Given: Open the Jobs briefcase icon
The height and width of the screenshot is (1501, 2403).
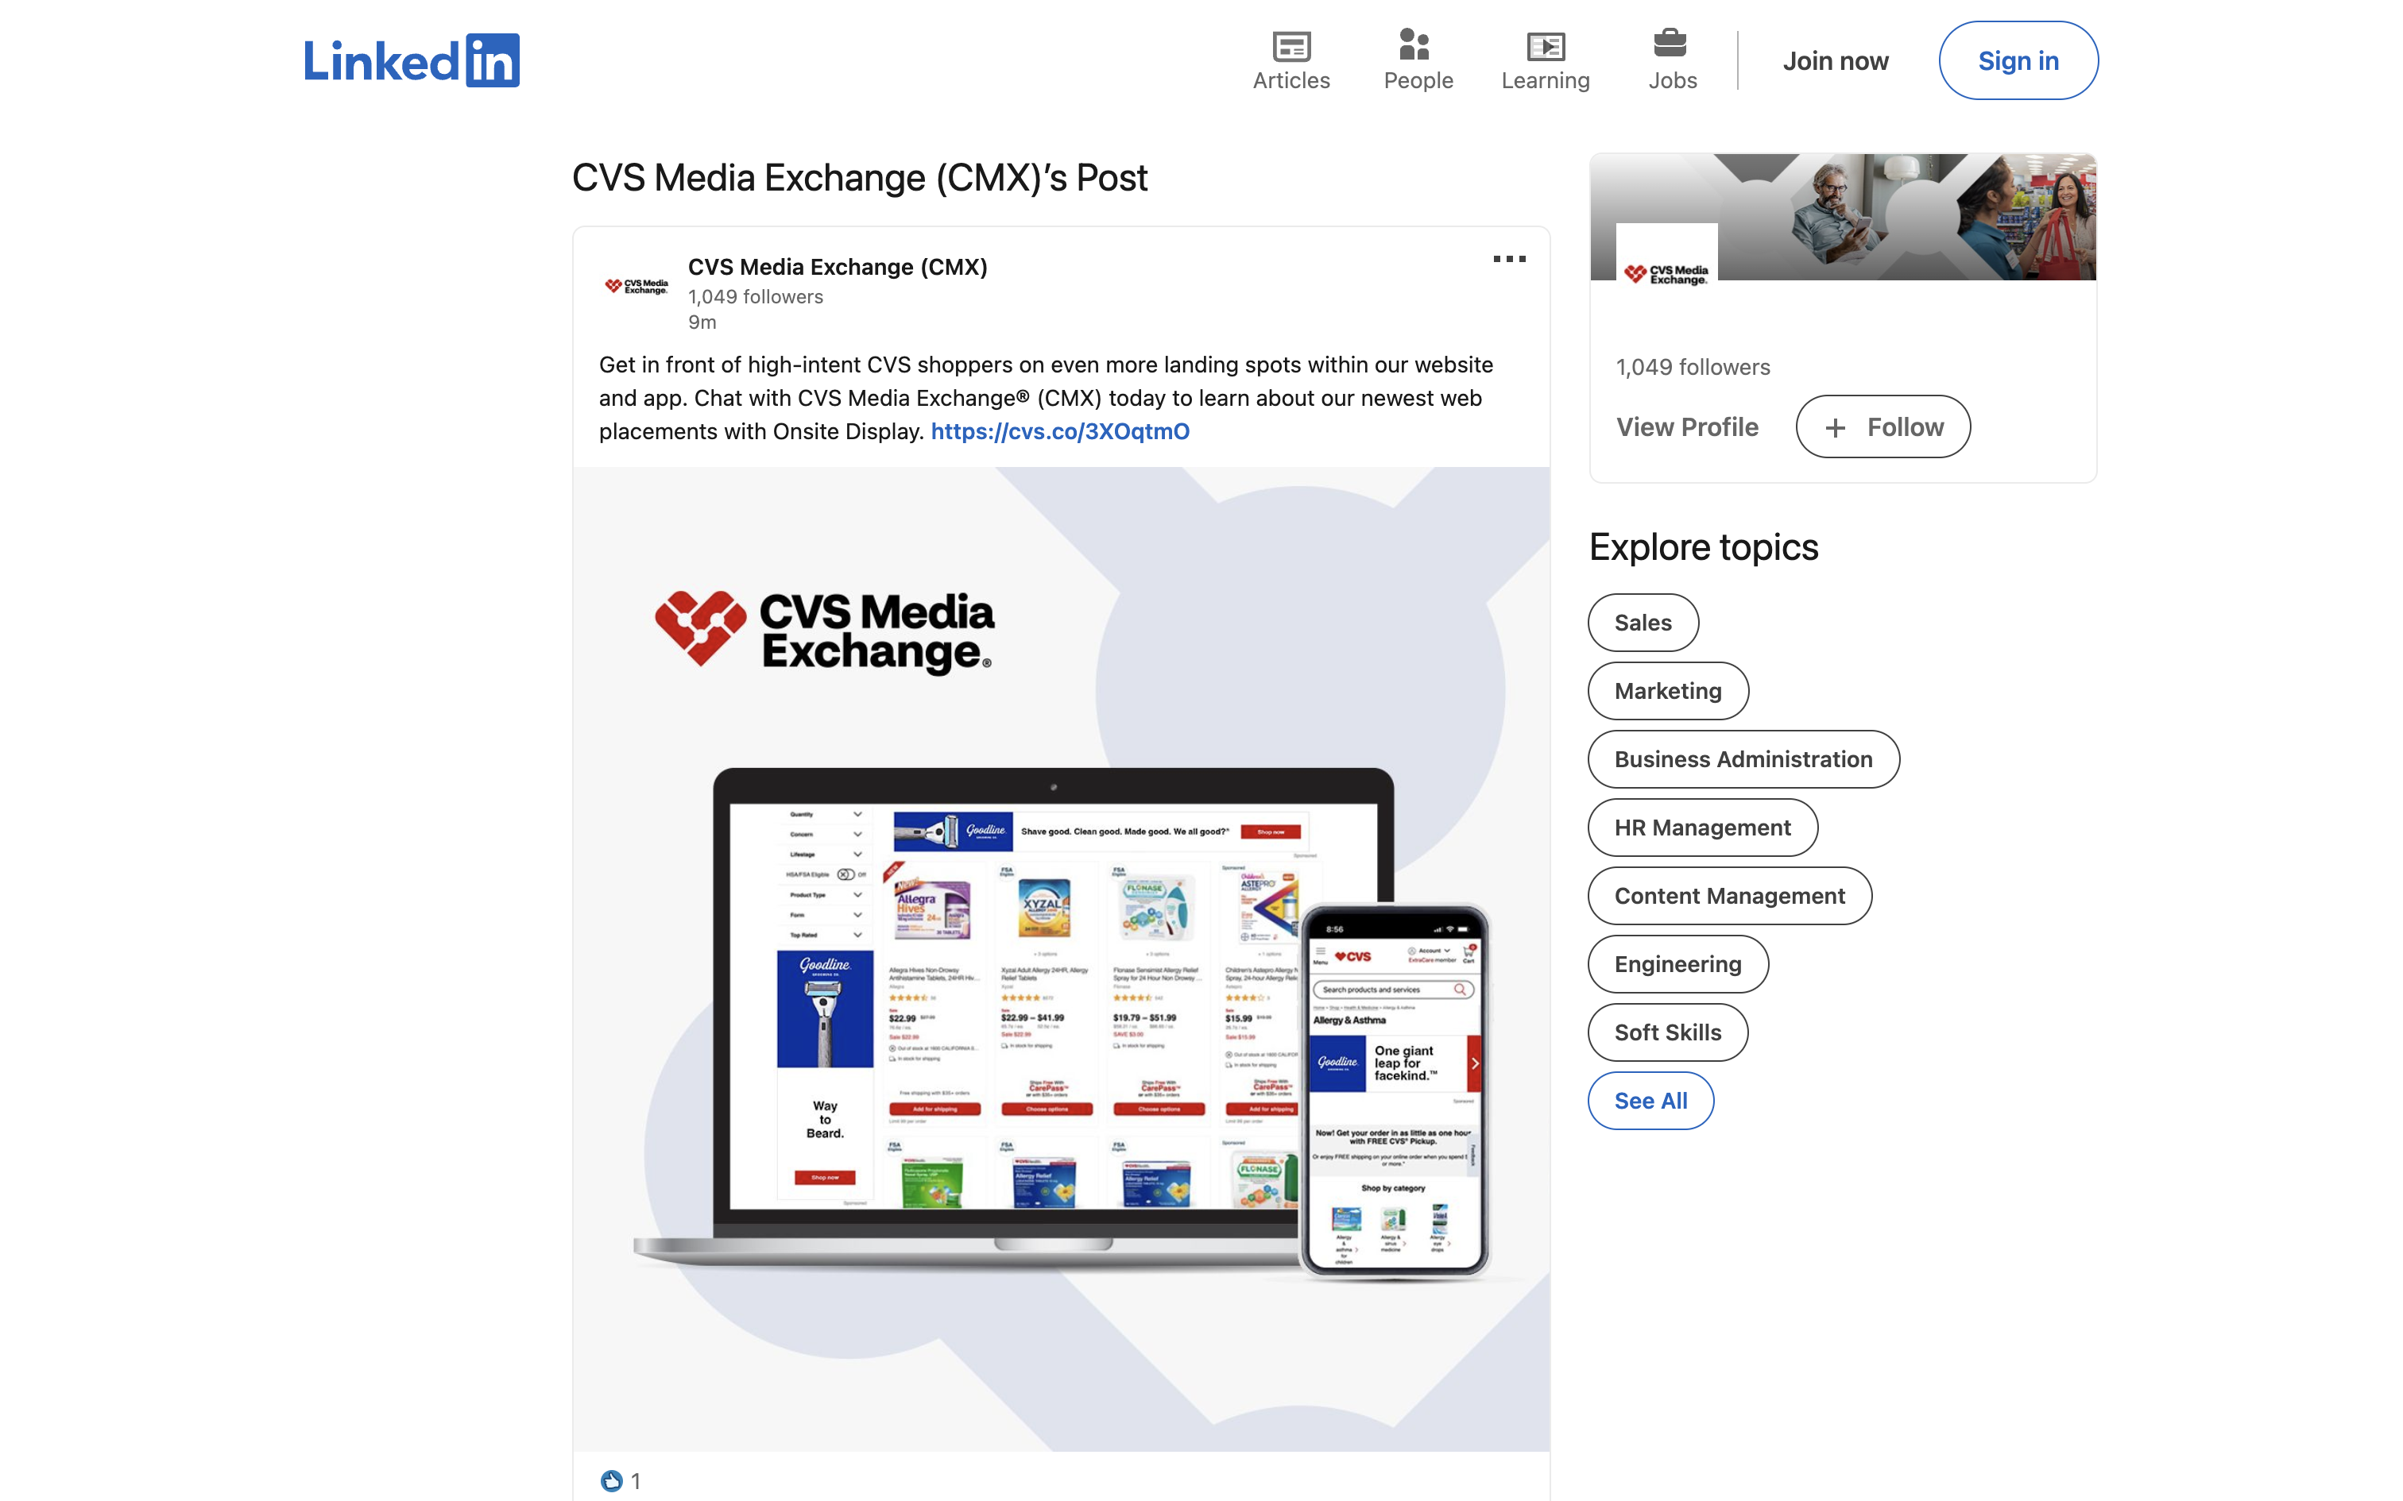Looking at the screenshot, I should (x=1671, y=60).
